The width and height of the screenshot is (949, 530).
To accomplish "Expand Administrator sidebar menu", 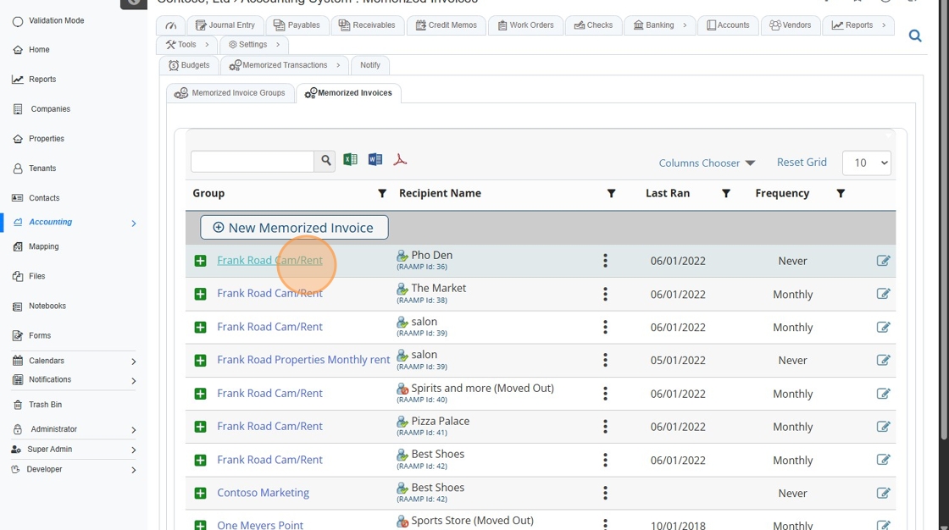I will (x=133, y=430).
